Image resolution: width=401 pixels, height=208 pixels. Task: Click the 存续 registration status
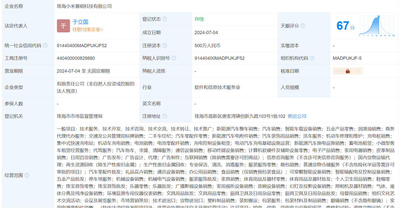click(x=199, y=19)
